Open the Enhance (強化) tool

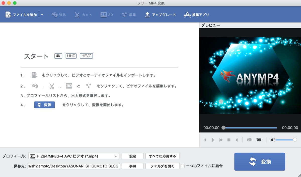[x=59, y=15]
